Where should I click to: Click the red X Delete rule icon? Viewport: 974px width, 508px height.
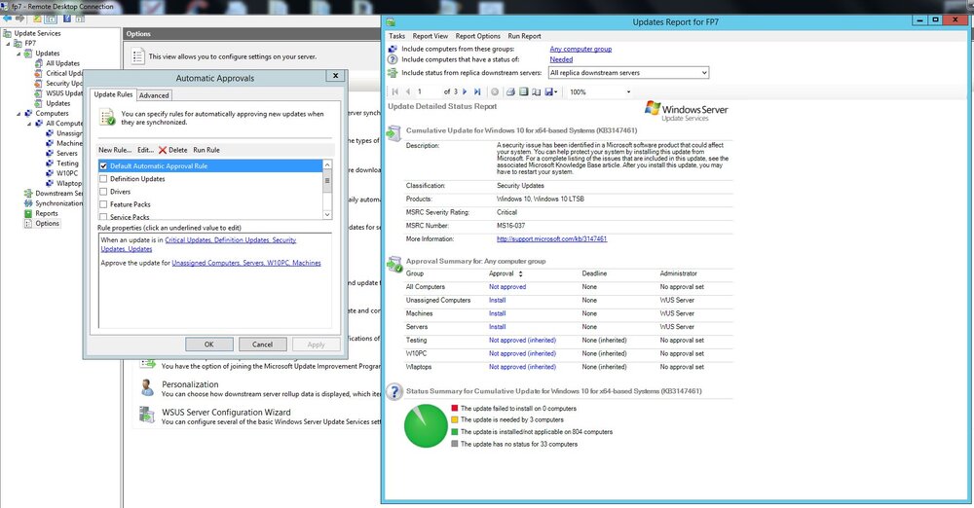tap(163, 150)
